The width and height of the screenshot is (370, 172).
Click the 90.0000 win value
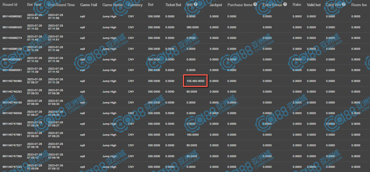[192, 156]
